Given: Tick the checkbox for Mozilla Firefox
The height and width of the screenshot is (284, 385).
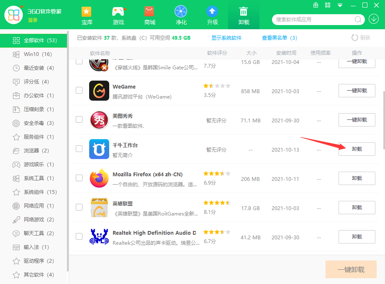Looking at the screenshot, I should [x=79, y=177].
